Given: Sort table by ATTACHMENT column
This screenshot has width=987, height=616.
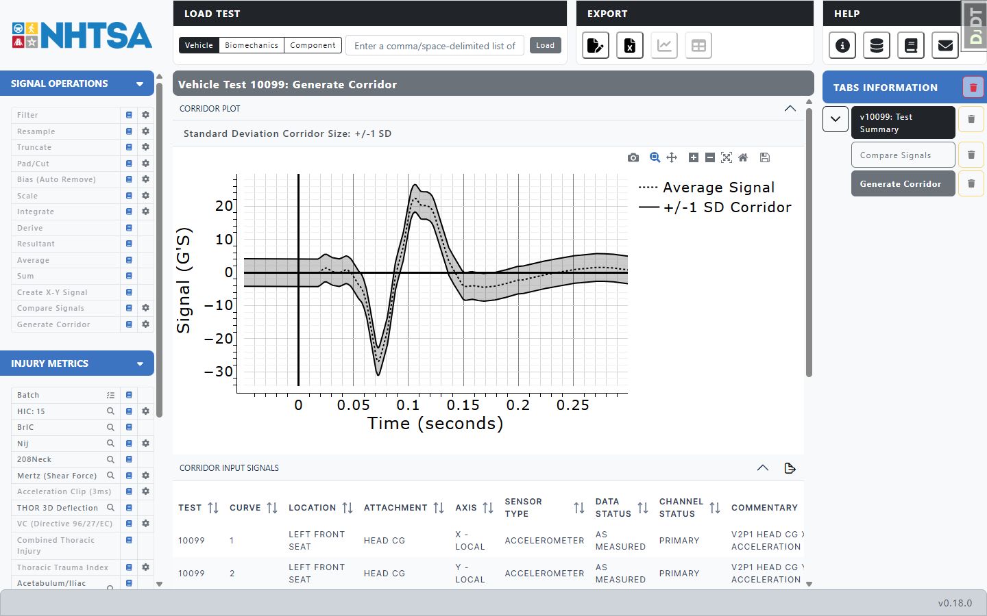Looking at the screenshot, I should click(439, 507).
